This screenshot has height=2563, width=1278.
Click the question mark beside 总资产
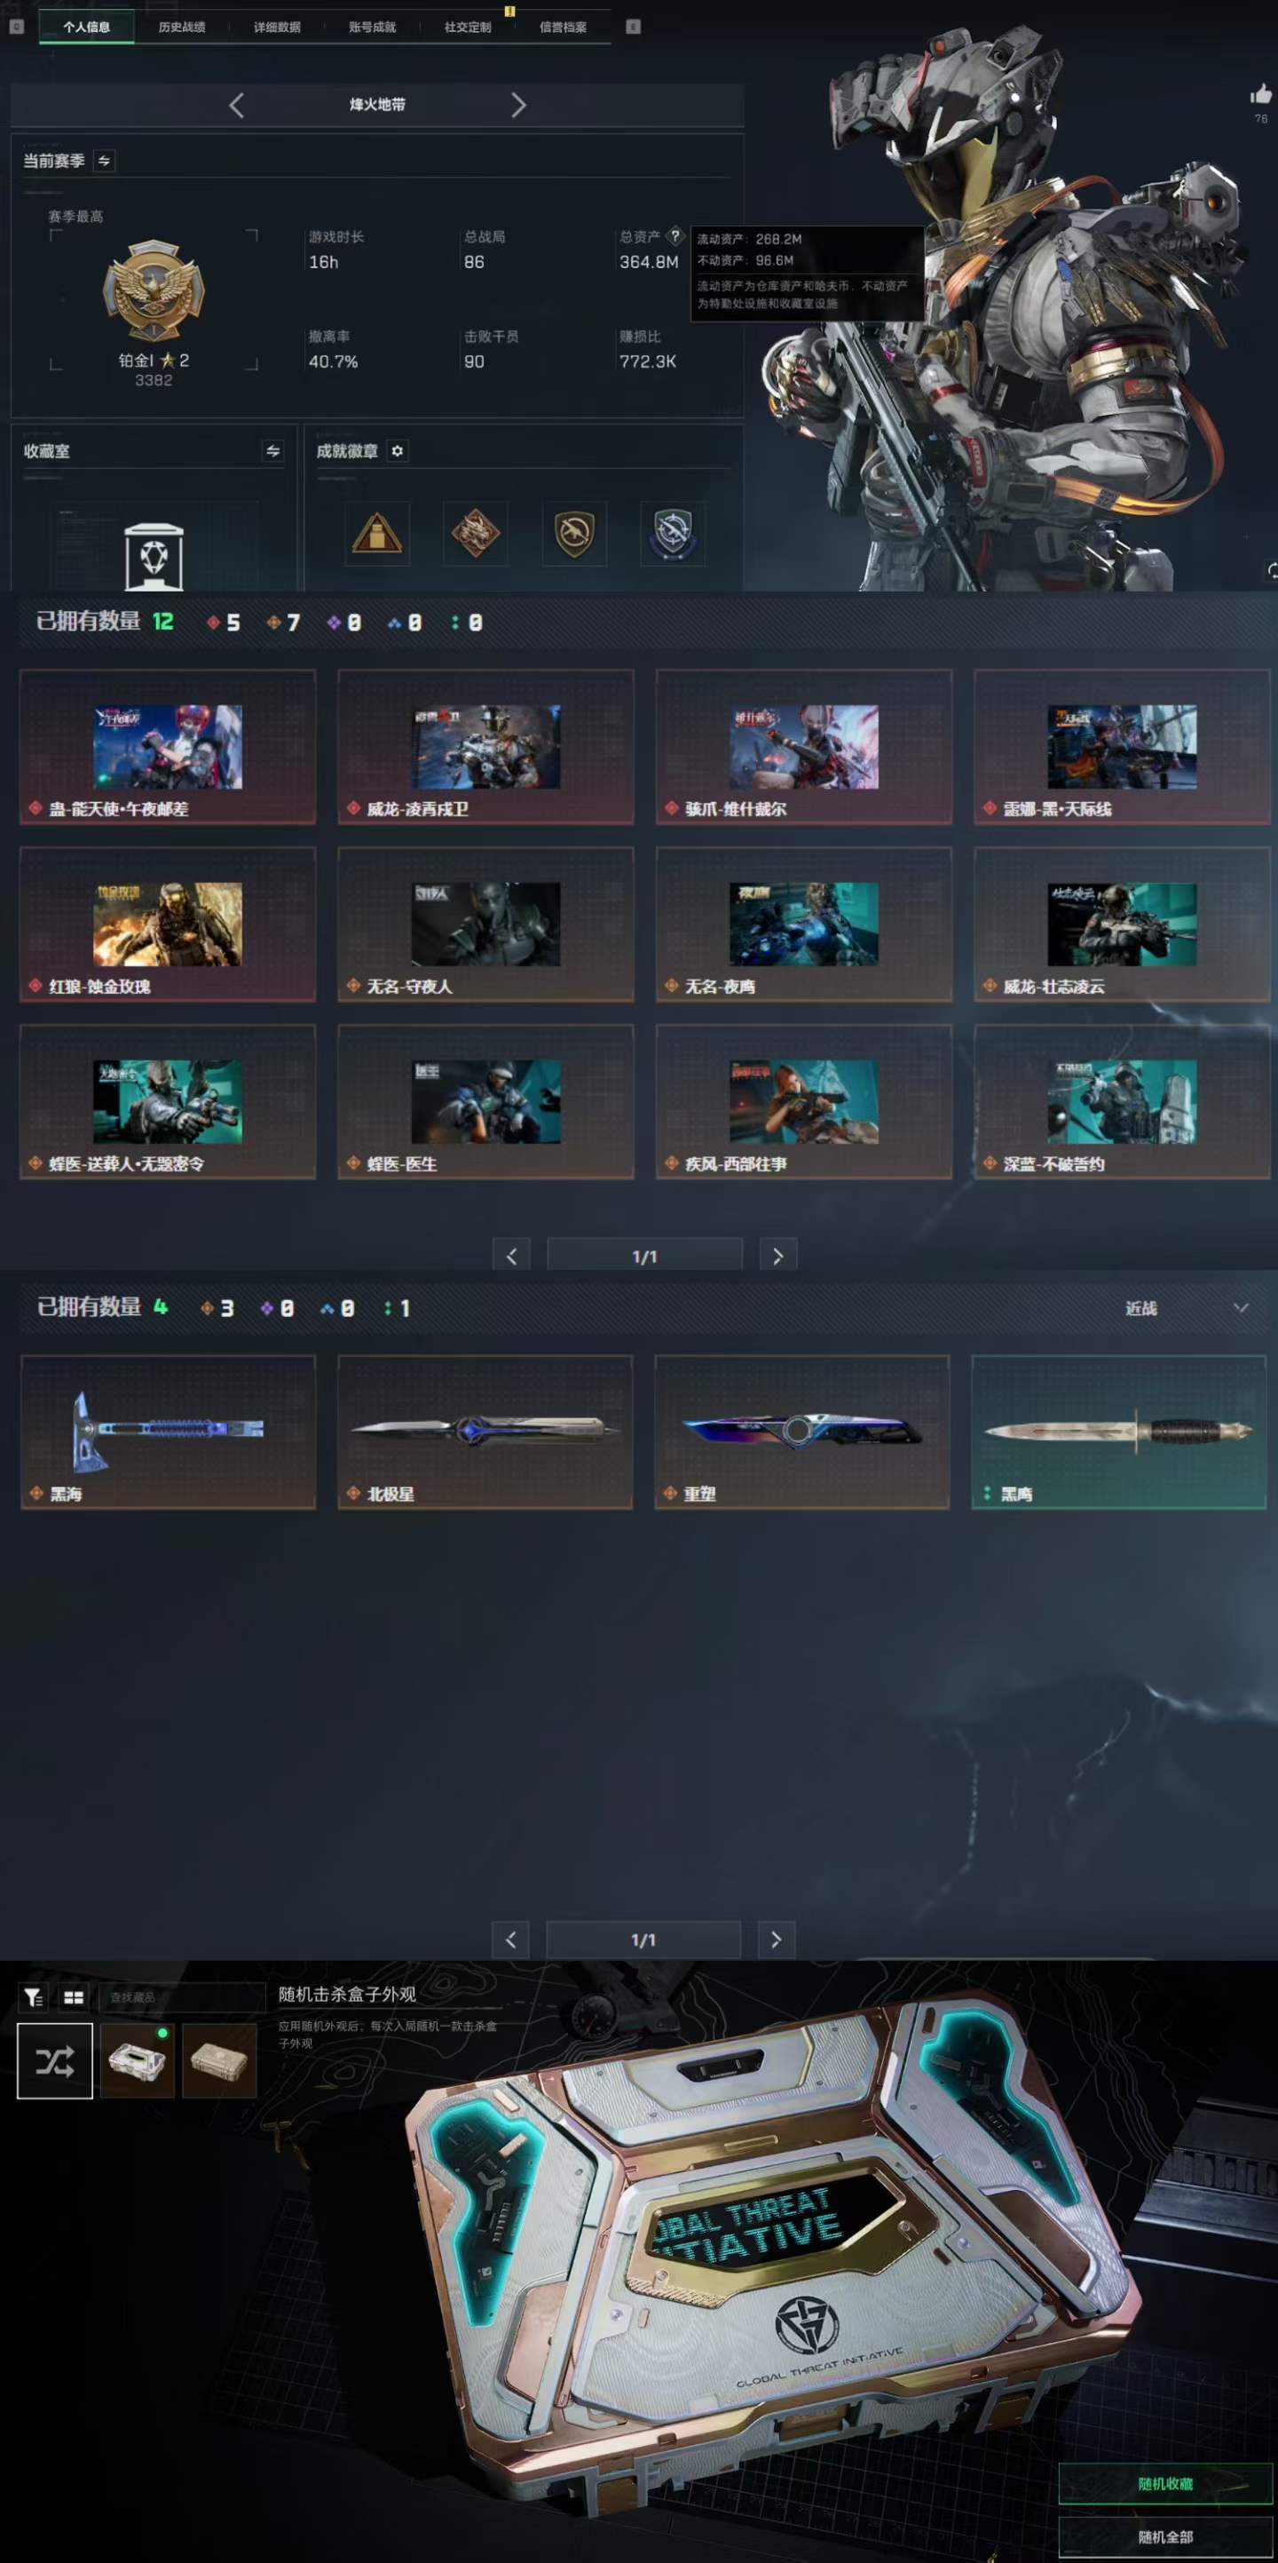(x=675, y=236)
